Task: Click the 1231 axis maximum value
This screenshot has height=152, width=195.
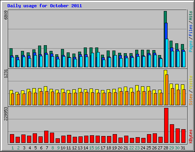Action: [x=6, y=74]
